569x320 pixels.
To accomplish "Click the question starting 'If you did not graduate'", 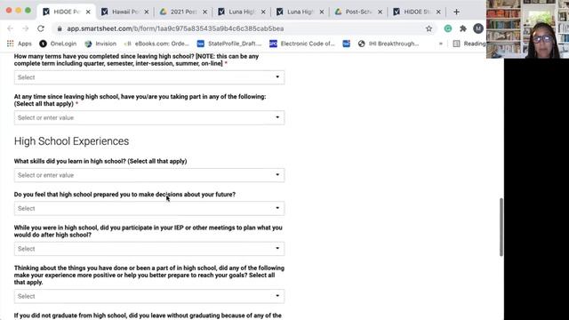I will (x=148, y=316).
